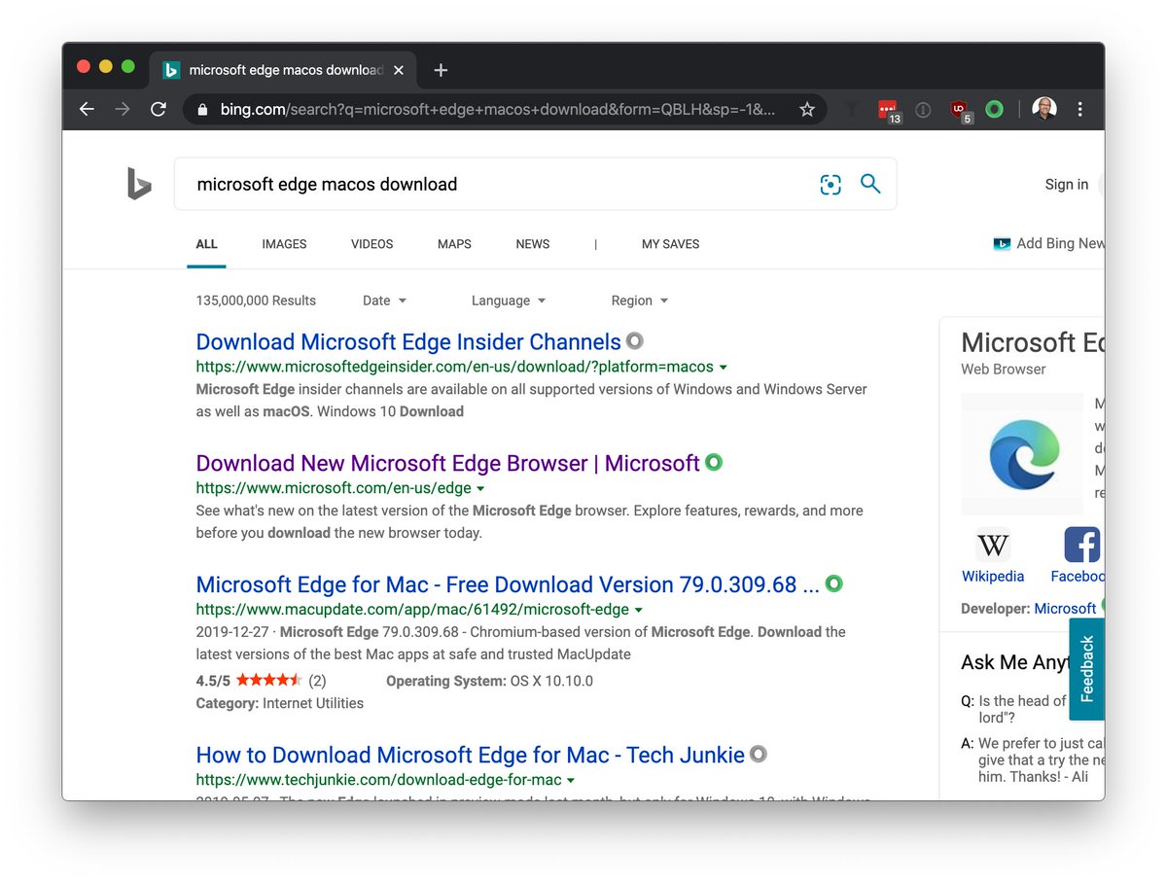The width and height of the screenshot is (1167, 883).
Task: Switch to the VIDEOS tab
Action: 371,244
